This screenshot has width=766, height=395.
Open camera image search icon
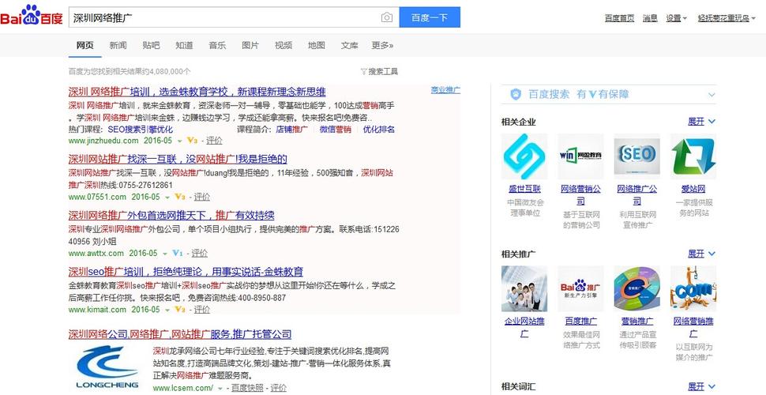pyautogui.click(x=386, y=17)
